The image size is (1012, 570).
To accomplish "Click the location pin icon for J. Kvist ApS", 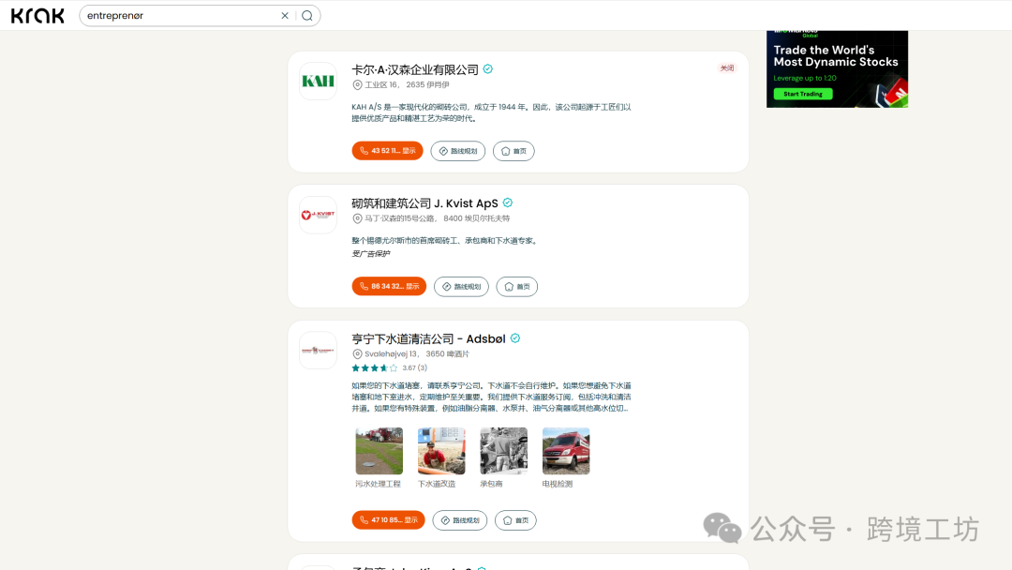I will (358, 217).
